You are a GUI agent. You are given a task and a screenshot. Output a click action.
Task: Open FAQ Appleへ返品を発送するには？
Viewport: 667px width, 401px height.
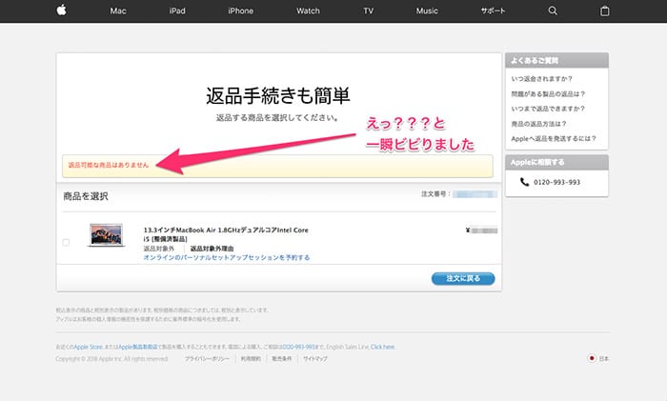point(554,139)
